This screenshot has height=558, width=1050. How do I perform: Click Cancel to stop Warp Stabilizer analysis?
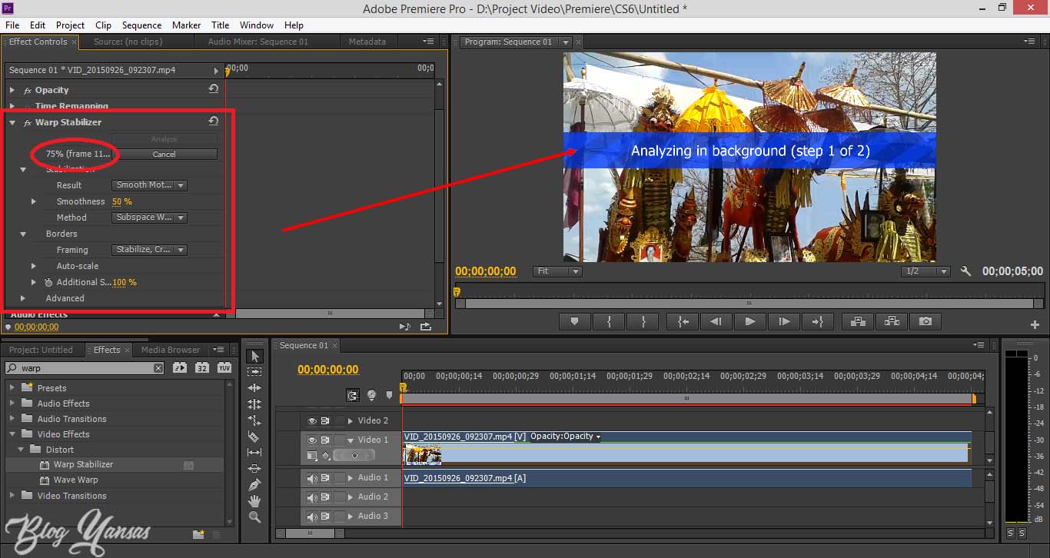(x=165, y=154)
